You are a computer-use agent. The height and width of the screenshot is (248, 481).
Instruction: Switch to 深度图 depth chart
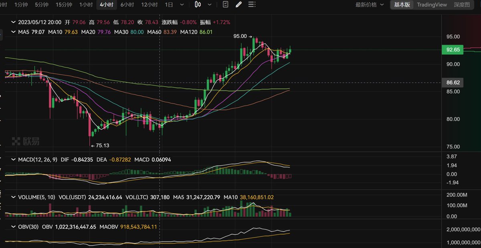(x=462, y=5)
